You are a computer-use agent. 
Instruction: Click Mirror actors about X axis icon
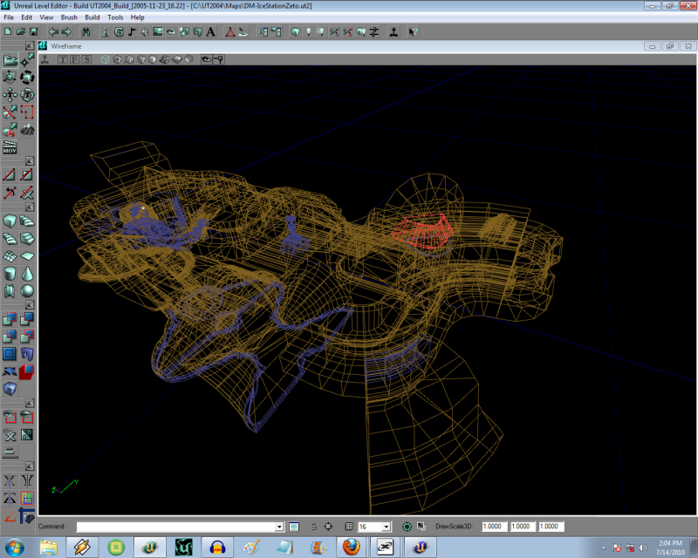pos(10,480)
